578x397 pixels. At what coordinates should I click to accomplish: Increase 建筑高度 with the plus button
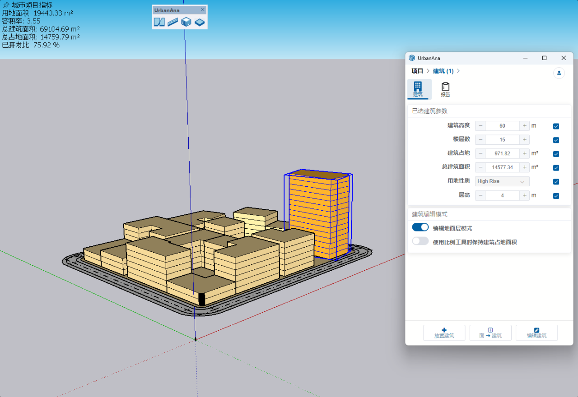click(524, 126)
